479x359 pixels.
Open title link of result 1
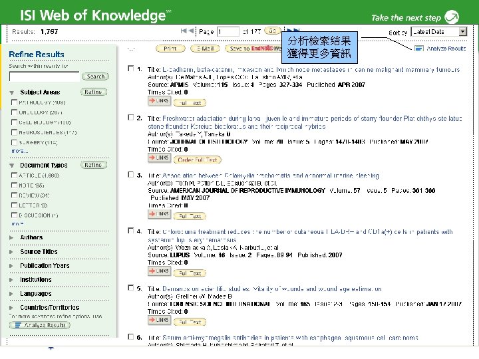[x=311, y=70]
